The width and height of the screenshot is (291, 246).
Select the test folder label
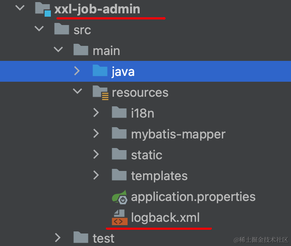pos(103,238)
